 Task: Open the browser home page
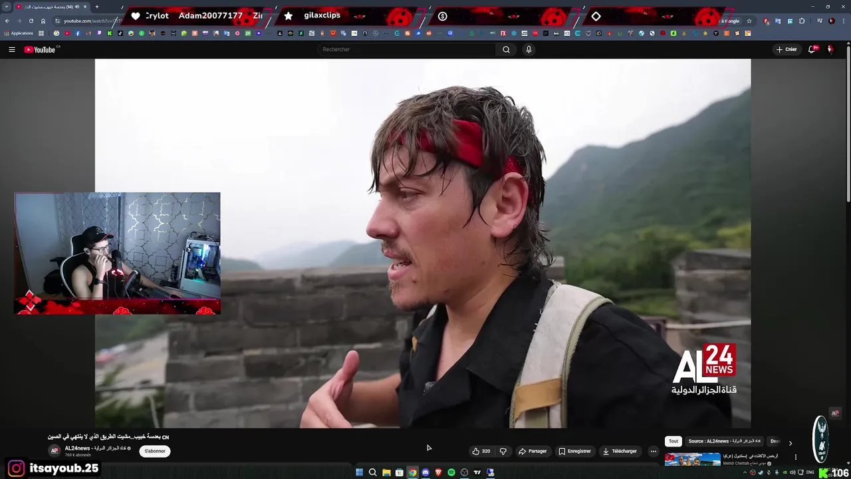point(43,21)
